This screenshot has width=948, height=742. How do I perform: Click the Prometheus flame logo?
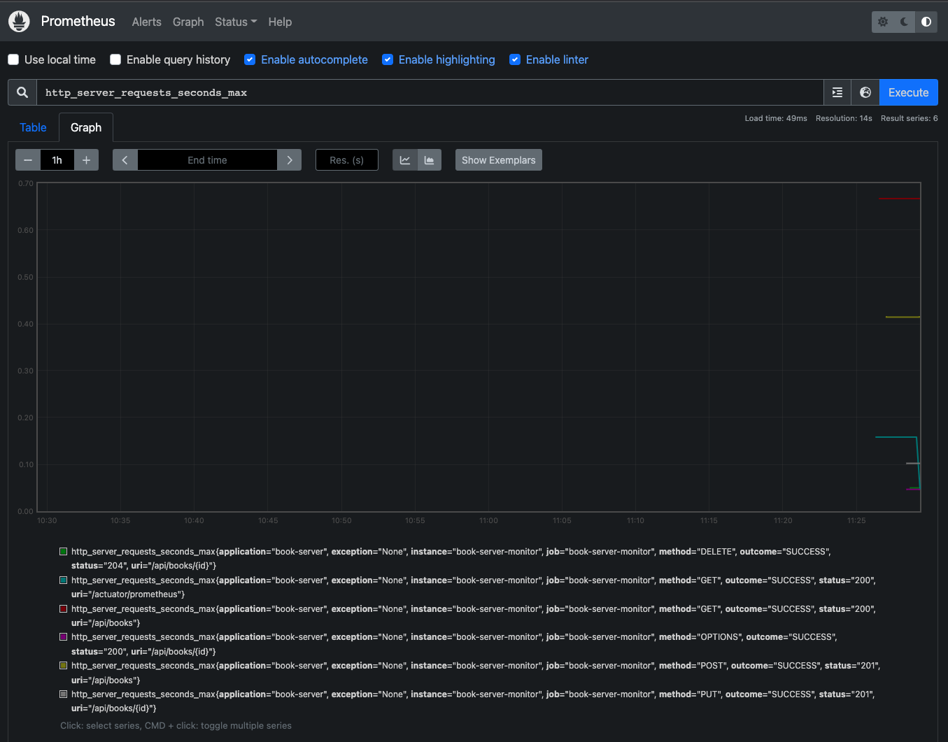[x=19, y=22]
